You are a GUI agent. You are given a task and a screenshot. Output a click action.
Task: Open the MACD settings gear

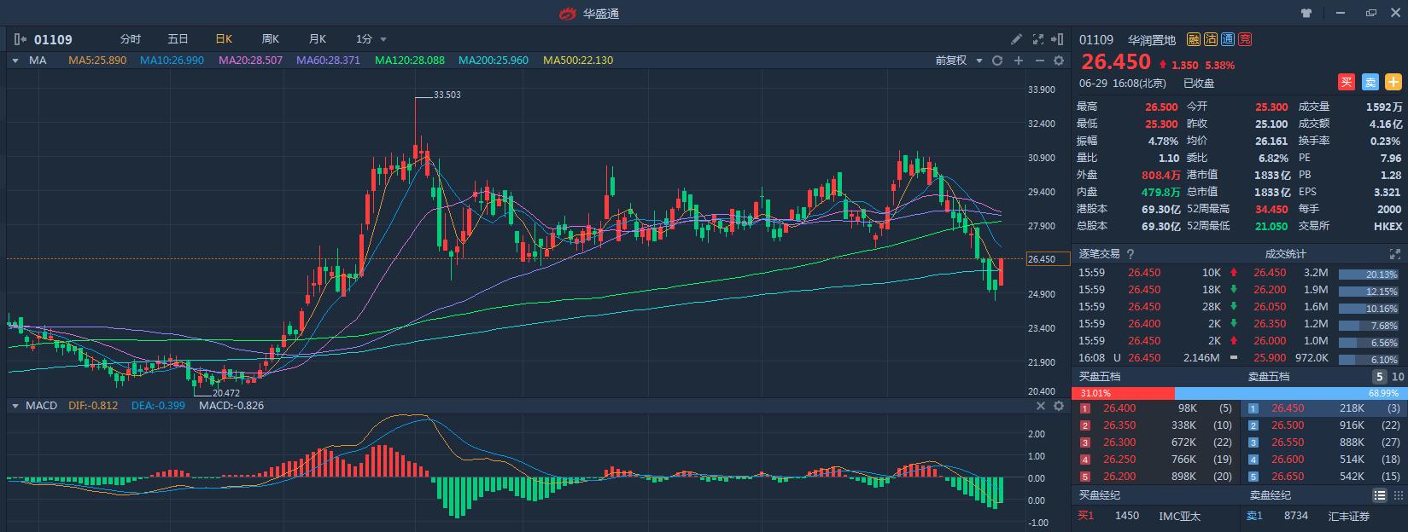pyautogui.click(x=1060, y=406)
